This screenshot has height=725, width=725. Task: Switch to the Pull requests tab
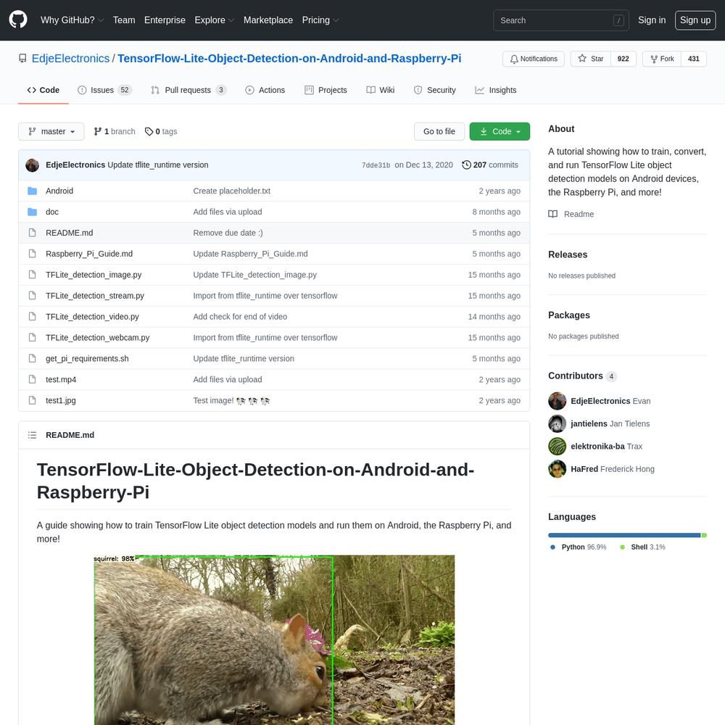(x=188, y=90)
